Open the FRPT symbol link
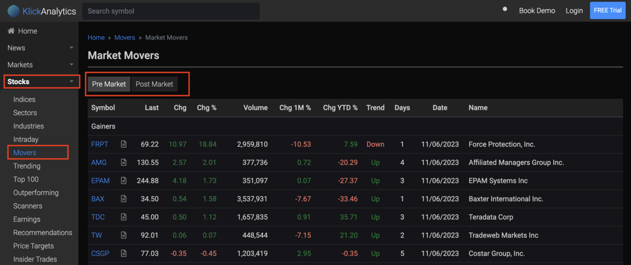Viewport: 631px width, 265px height. coord(100,144)
